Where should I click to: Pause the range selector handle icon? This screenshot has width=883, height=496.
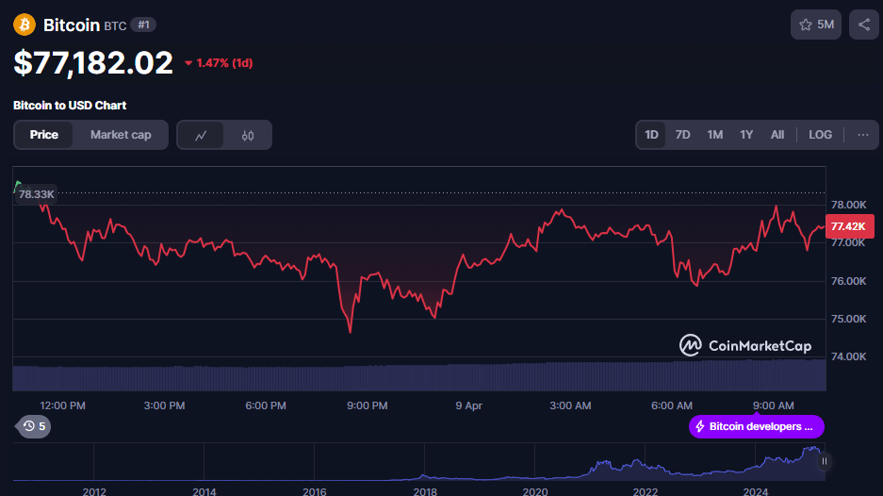824,462
